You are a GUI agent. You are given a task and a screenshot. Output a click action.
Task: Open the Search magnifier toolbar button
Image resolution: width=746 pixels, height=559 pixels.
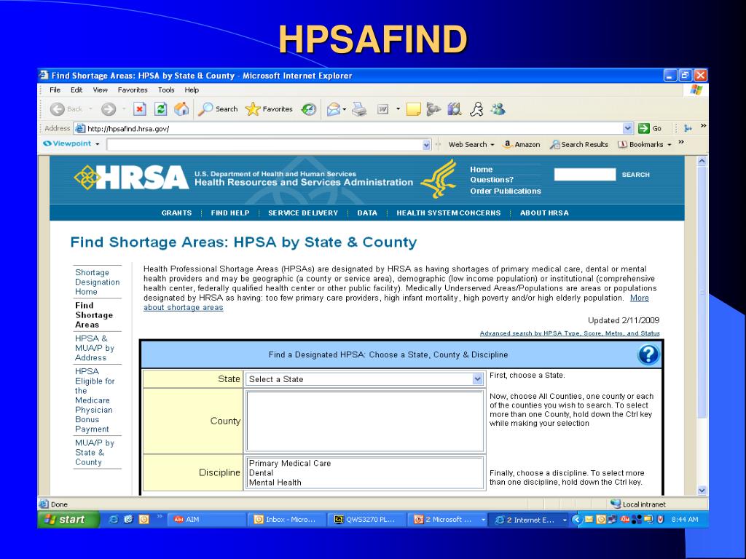tap(218, 109)
